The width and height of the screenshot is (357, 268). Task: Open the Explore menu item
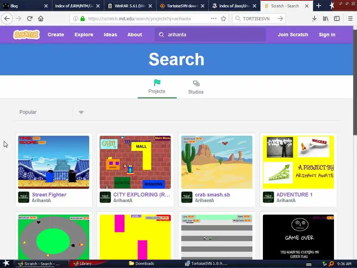coord(84,35)
